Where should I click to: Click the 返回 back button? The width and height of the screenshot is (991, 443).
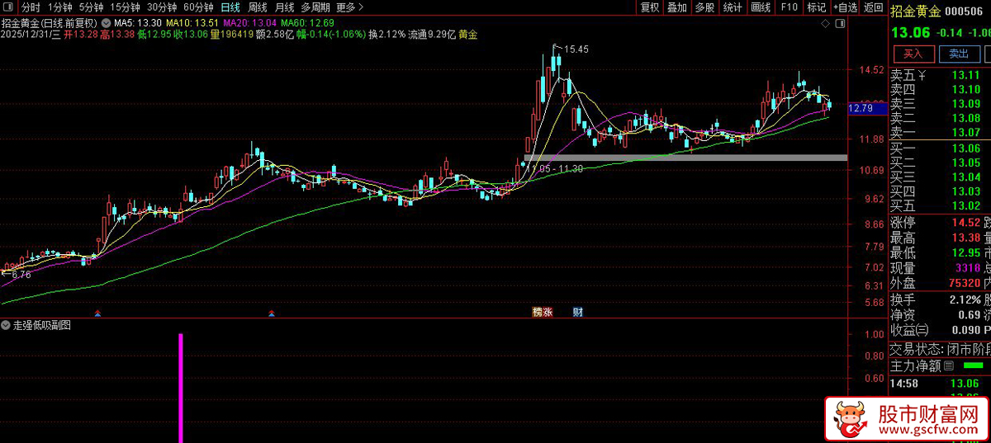[873, 7]
